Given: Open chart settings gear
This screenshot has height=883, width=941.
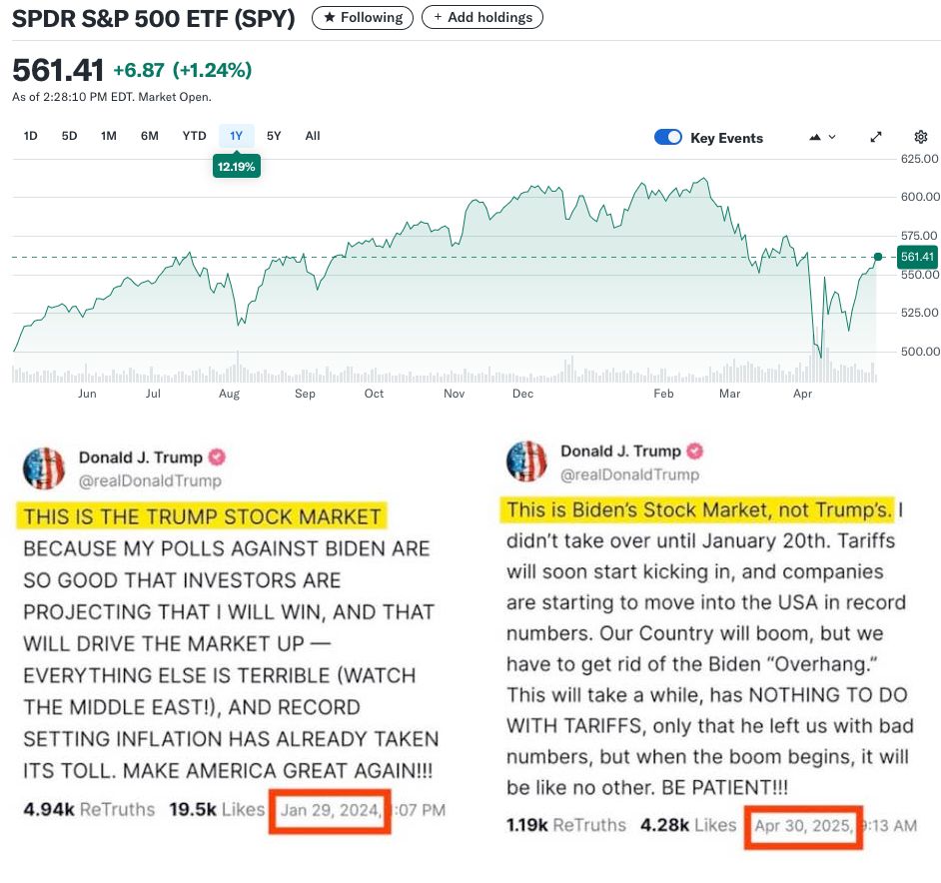Looking at the screenshot, I should tap(921, 137).
